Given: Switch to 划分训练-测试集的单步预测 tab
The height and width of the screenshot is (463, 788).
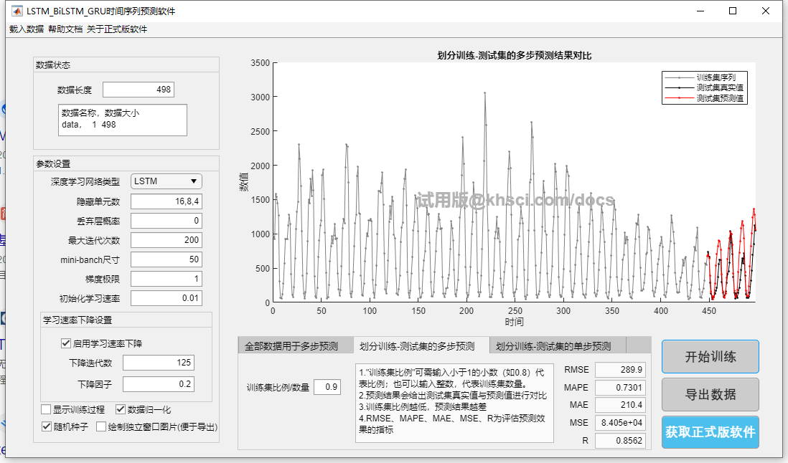Looking at the screenshot, I should click(x=553, y=346).
